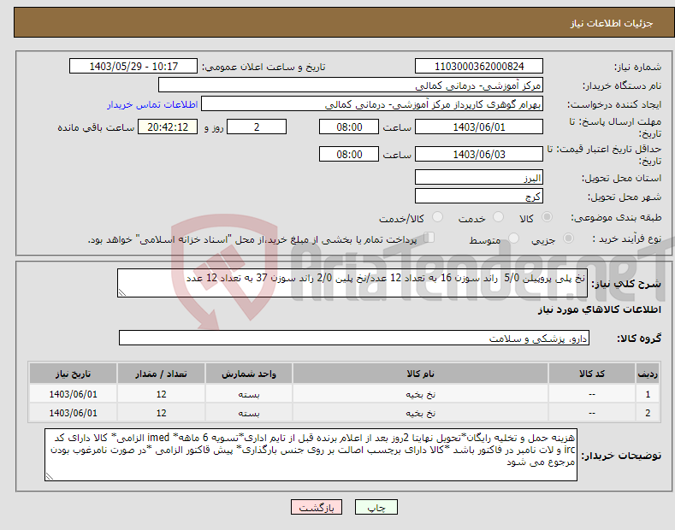Click the چاپ (print) button
This screenshot has height=530, width=675.
click(376, 507)
